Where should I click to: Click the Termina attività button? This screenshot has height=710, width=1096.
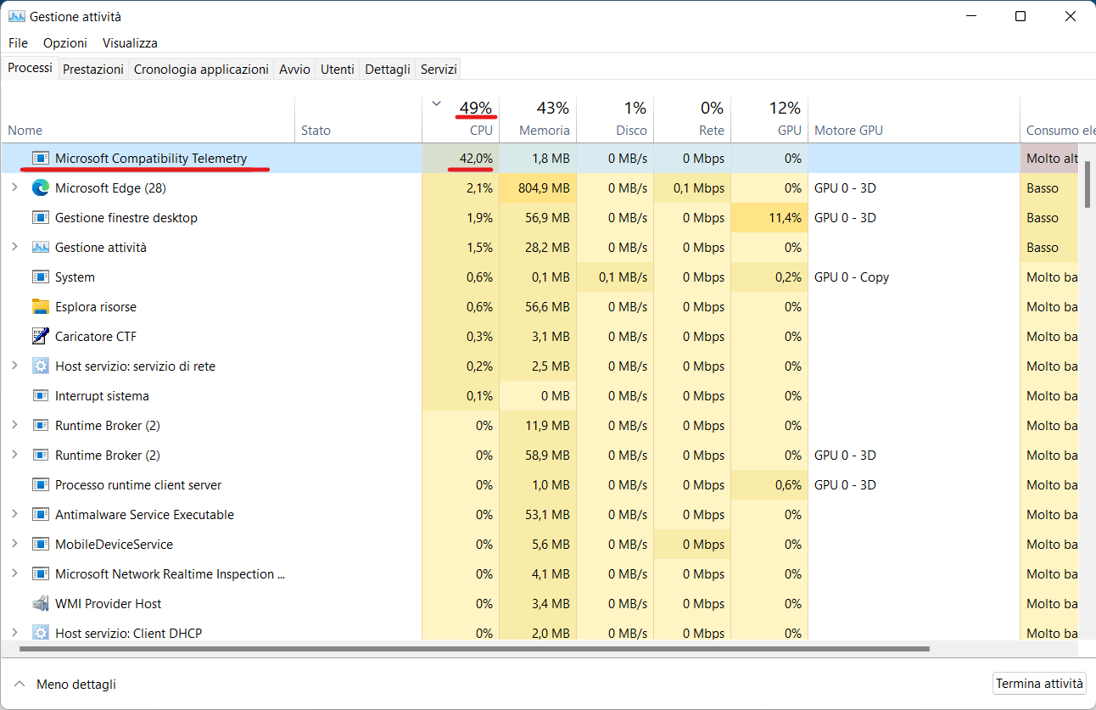coord(1039,684)
